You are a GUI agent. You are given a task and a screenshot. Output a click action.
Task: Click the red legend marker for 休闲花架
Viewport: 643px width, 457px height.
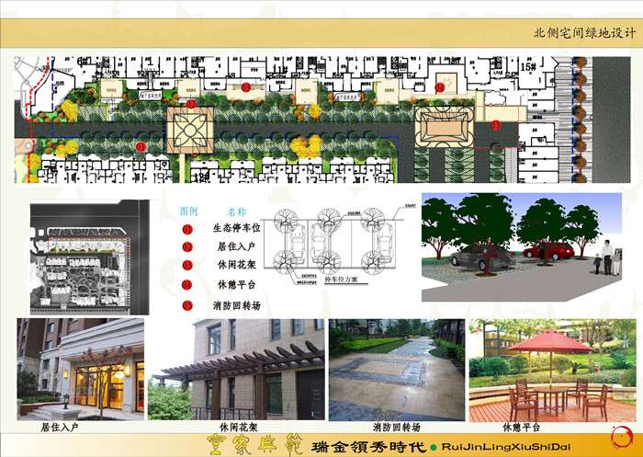coord(188,266)
